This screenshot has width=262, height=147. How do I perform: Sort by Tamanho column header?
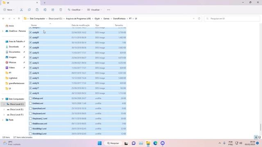[x=119, y=25]
